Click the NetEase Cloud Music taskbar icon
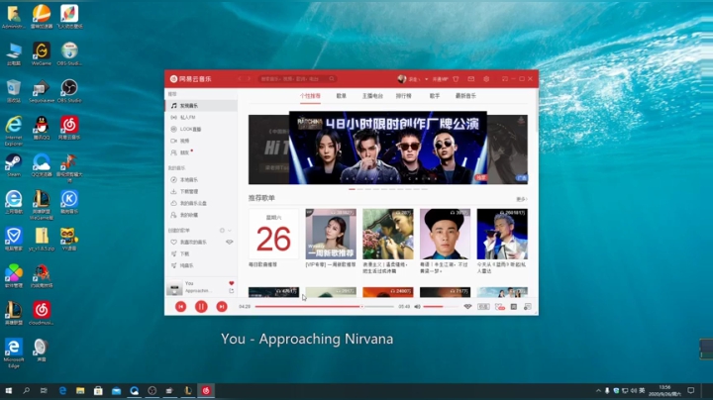713x400 pixels. [x=206, y=390]
